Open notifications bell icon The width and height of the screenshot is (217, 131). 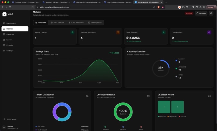coord(211,13)
